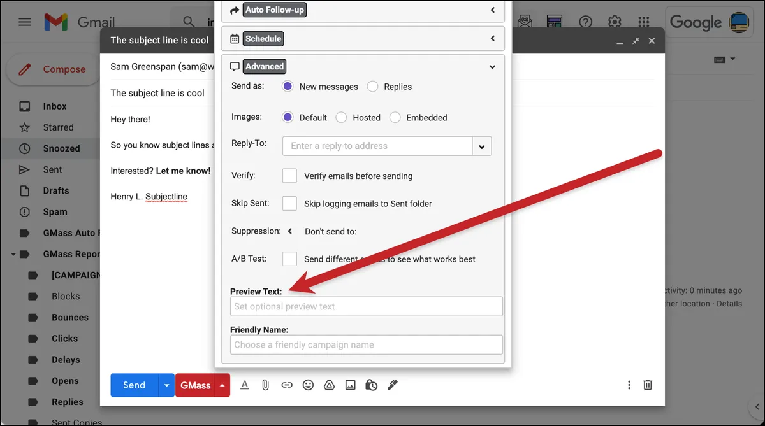Open input tools dropdown arrow
Screen dimensions: 765x426
732,59
